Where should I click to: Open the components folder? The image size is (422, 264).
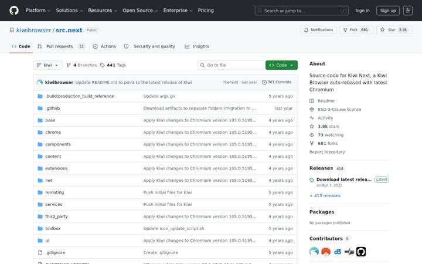(x=58, y=144)
